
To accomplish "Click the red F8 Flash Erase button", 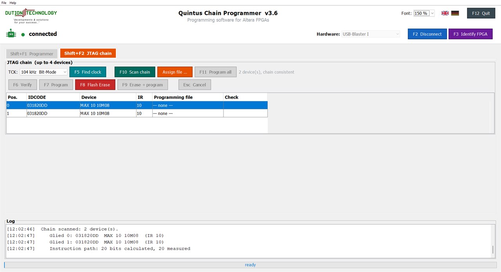I will pyautogui.click(x=95, y=85).
